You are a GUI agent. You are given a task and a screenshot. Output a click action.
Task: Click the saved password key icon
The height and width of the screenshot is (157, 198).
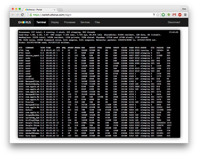(x=154, y=15)
